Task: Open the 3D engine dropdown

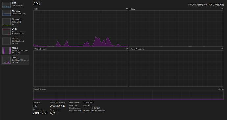Action: point(36,9)
